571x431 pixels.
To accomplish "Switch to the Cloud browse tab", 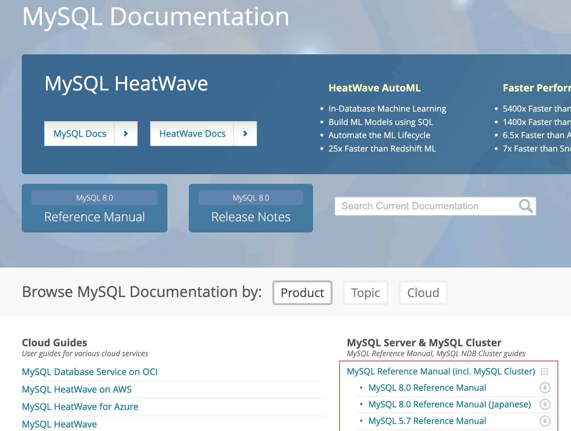I will point(423,293).
